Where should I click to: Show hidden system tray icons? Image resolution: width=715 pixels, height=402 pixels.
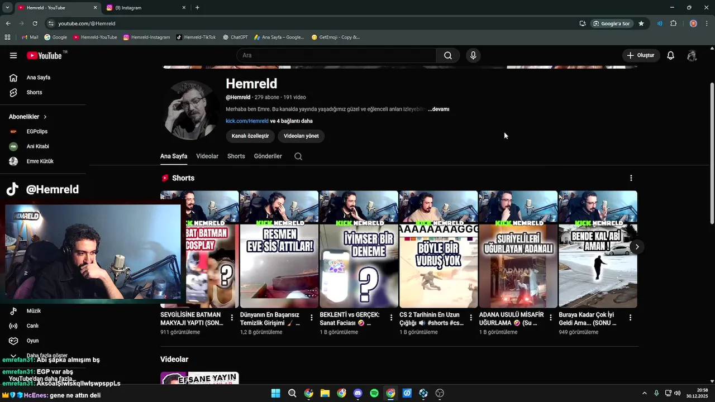click(x=644, y=393)
